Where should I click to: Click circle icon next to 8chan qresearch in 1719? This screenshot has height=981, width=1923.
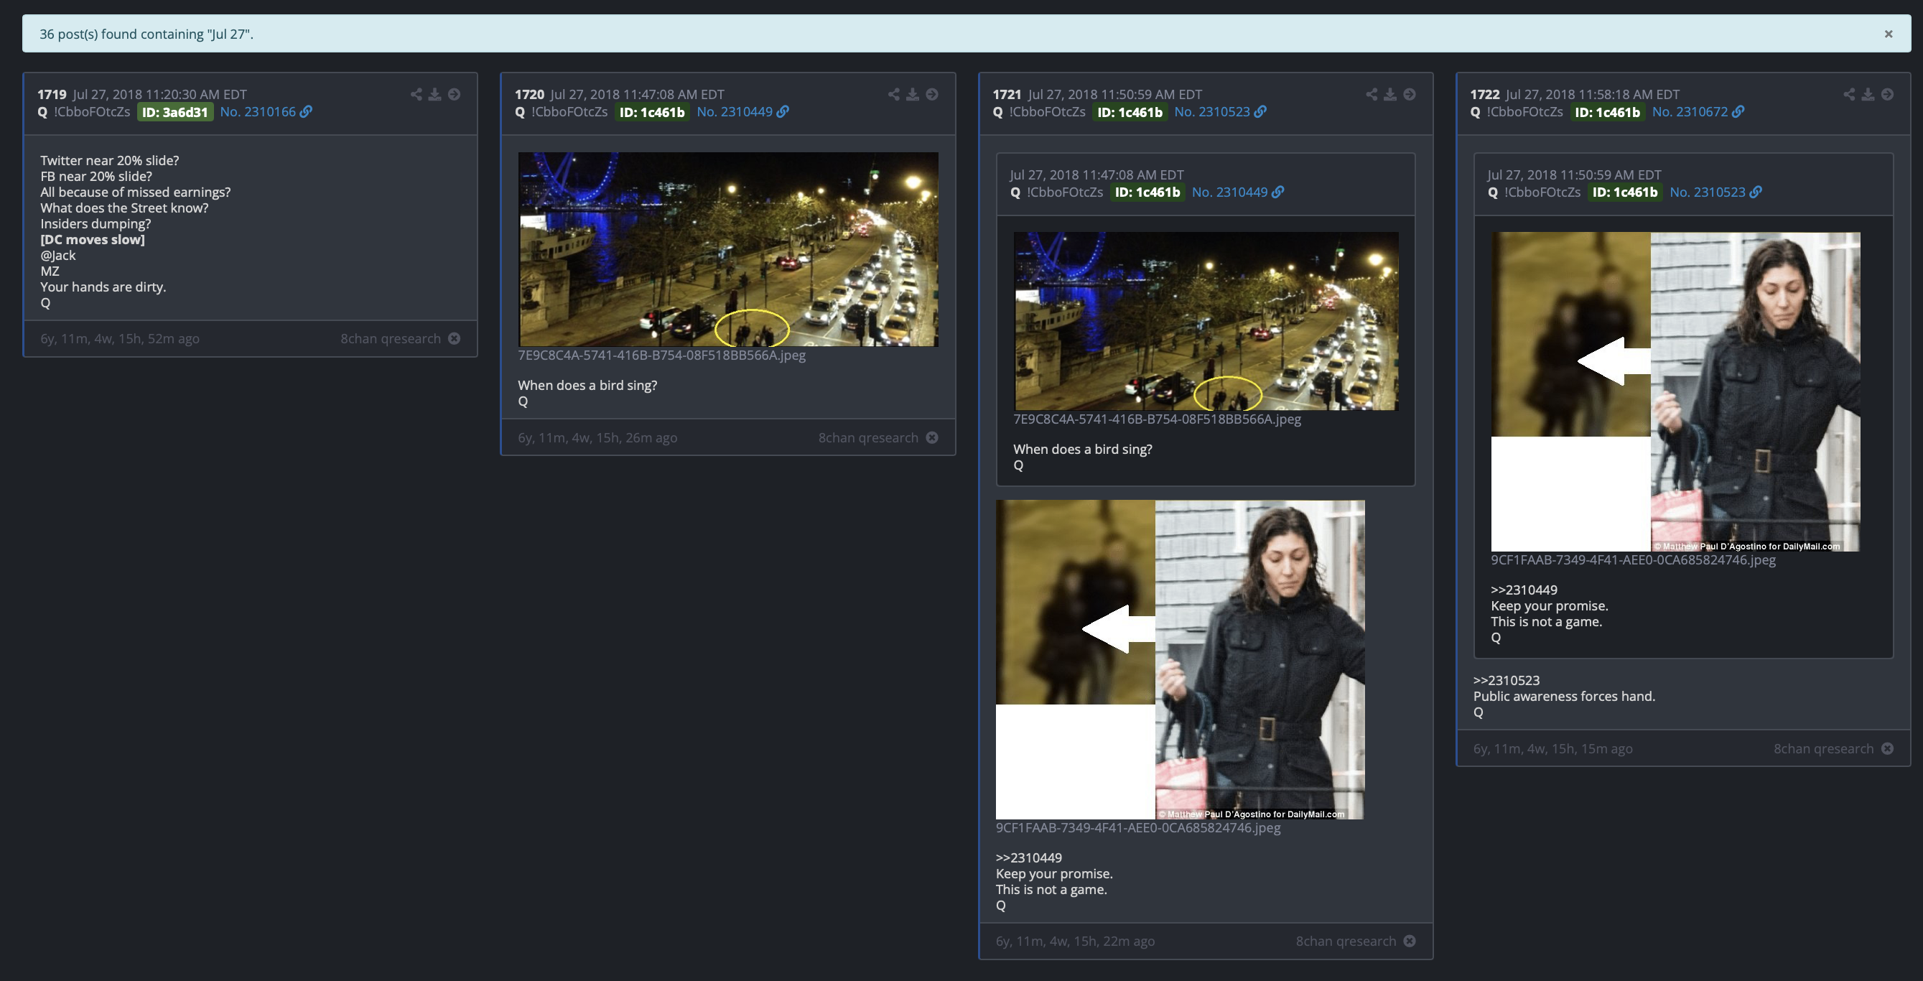[454, 338]
